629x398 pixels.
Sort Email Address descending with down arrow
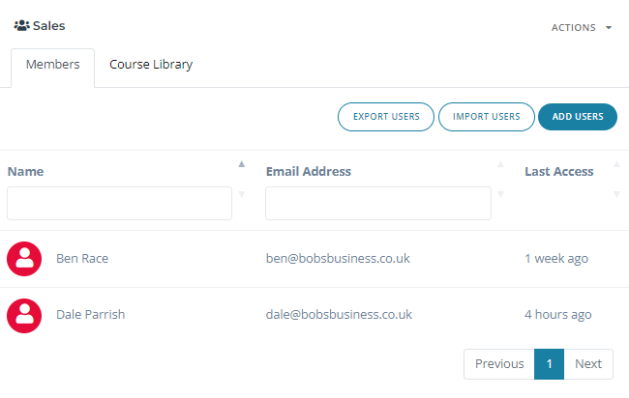tap(500, 194)
